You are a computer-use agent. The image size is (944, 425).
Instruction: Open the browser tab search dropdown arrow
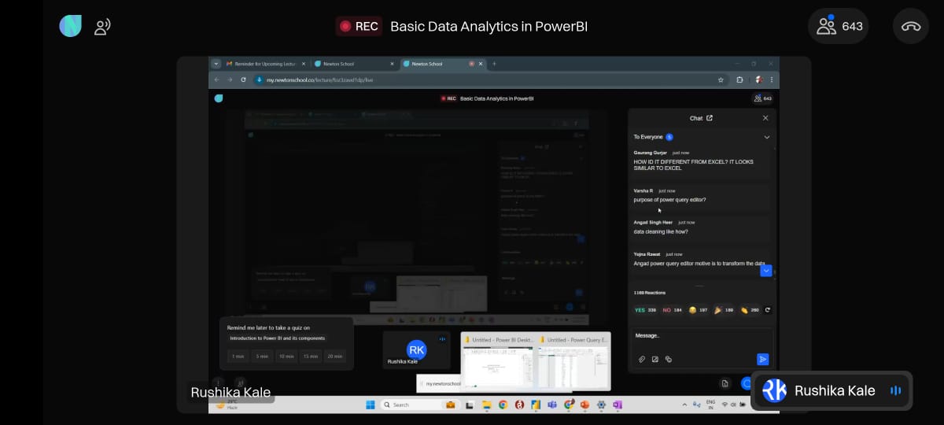[x=216, y=63]
